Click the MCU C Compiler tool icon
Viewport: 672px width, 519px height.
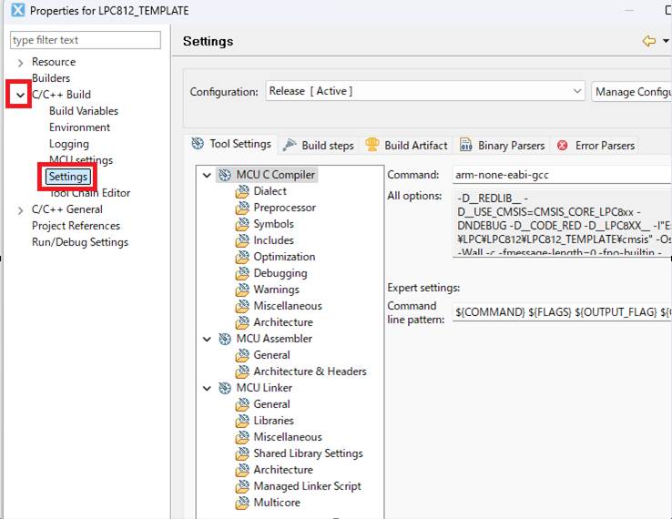click(225, 175)
